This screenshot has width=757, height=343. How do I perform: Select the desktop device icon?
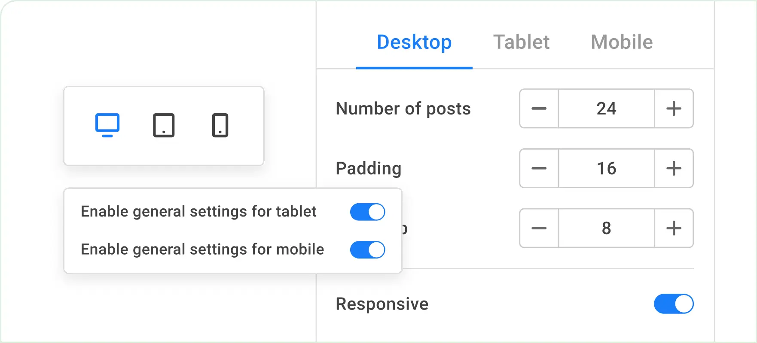(x=107, y=125)
